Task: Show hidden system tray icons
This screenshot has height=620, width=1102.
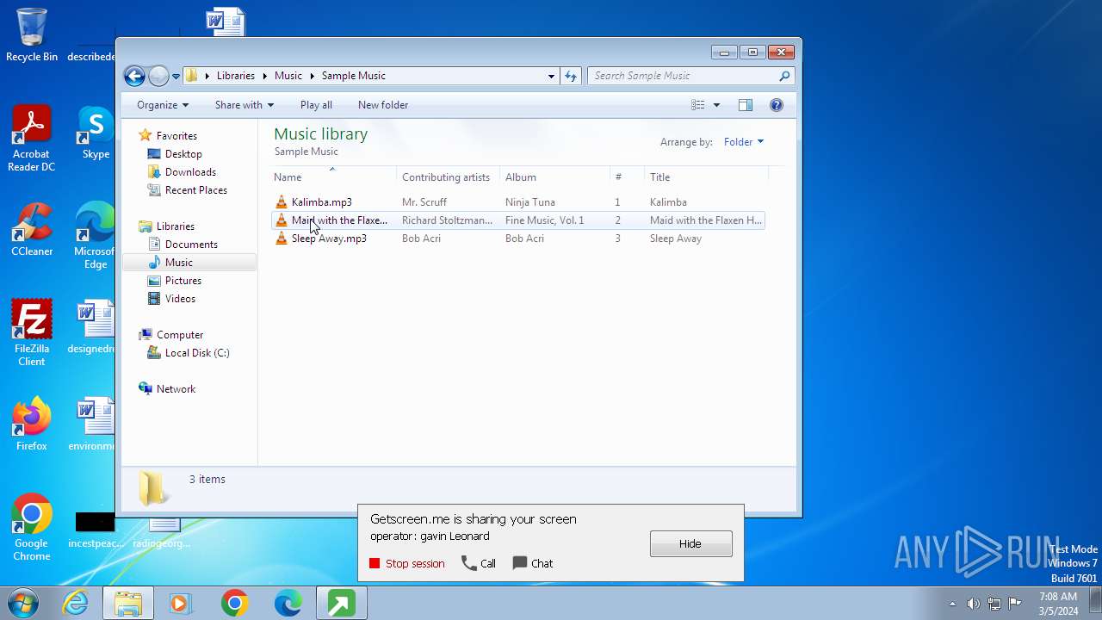Action: point(952,604)
